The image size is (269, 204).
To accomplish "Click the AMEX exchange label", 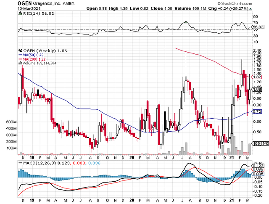I will pyautogui.click(x=69, y=3).
